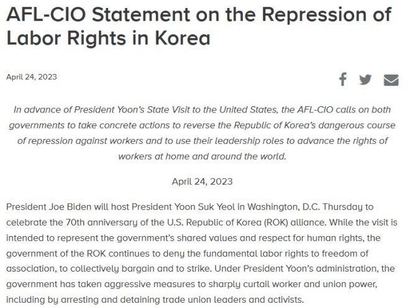The width and height of the screenshot is (410, 307).
Task: Click the italic introduction paragraph
Action: click(x=202, y=133)
